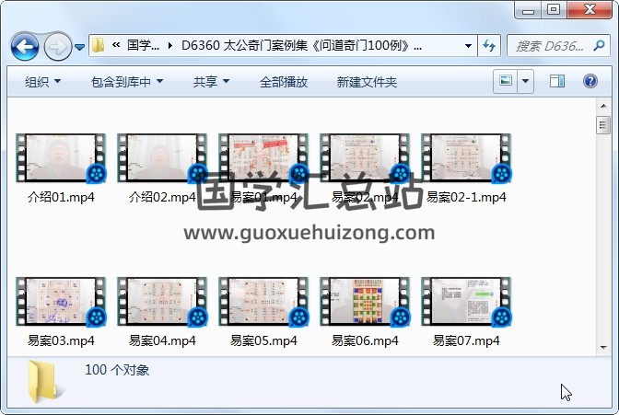Select the 易案03.mp4 video thumbnail

(61, 302)
